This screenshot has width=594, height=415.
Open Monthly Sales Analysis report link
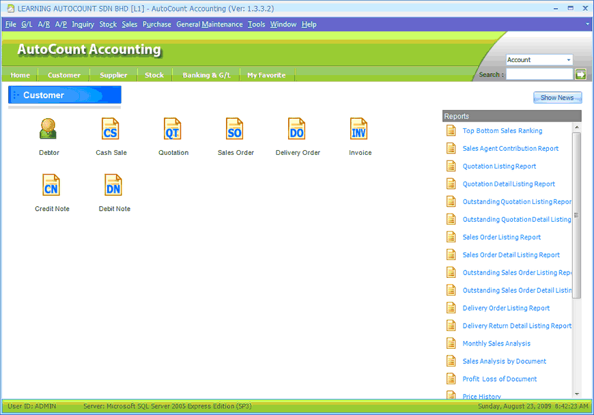496,343
